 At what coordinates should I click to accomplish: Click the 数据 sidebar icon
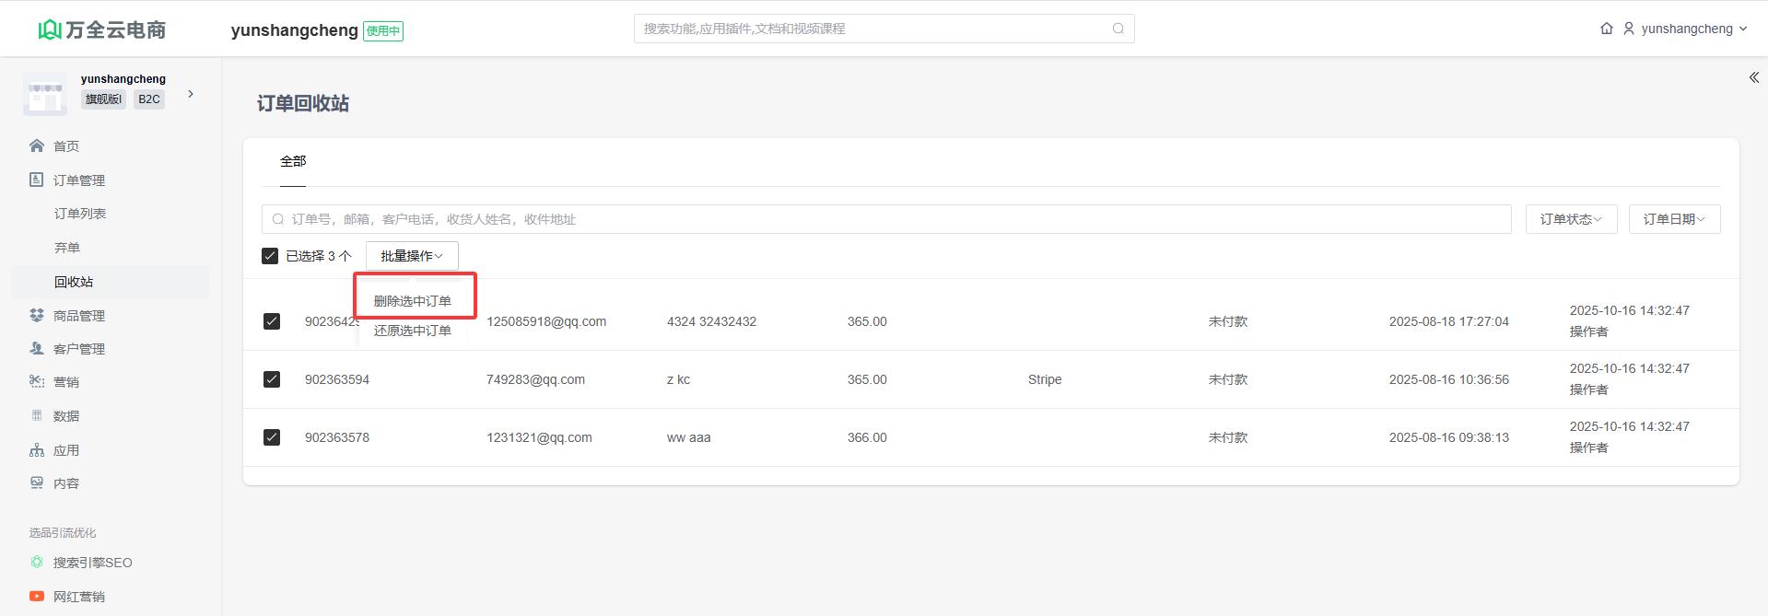[x=37, y=416]
